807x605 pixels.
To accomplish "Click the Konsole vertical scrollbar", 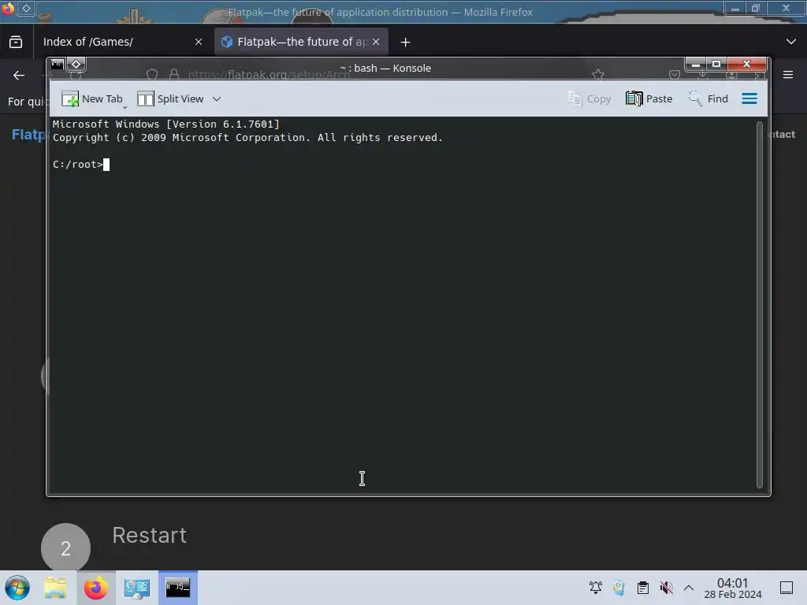I will (x=759, y=305).
